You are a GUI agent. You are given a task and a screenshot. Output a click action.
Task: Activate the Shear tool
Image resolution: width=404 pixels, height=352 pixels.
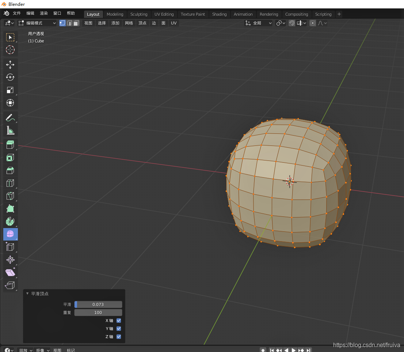(x=10, y=273)
